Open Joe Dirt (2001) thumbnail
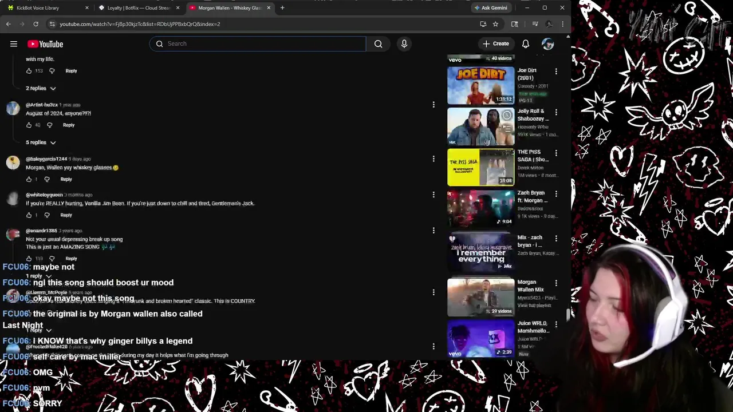The width and height of the screenshot is (733, 412). pos(481,85)
